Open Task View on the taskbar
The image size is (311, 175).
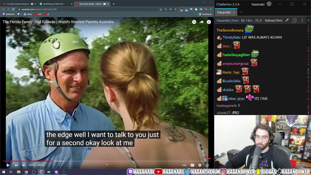[11, 172]
